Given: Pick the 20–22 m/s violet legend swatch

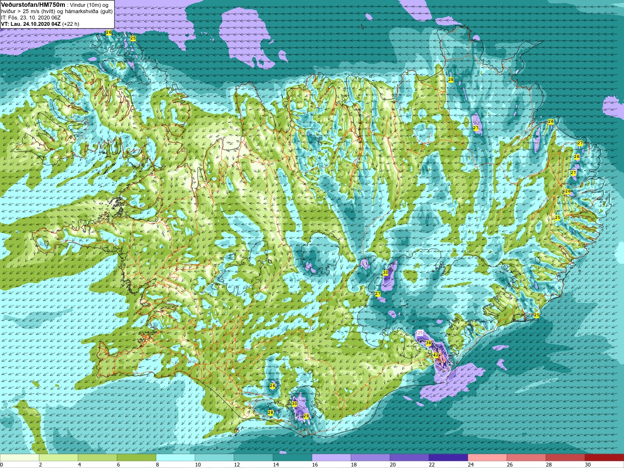Looking at the screenshot, I should click(x=409, y=457).
